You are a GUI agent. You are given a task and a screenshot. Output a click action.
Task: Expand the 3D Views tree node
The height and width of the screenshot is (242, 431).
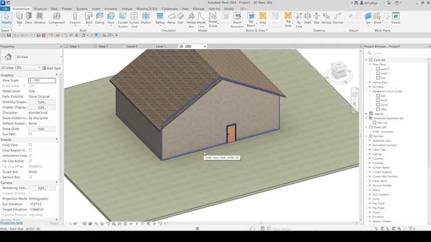pos(370,87)
